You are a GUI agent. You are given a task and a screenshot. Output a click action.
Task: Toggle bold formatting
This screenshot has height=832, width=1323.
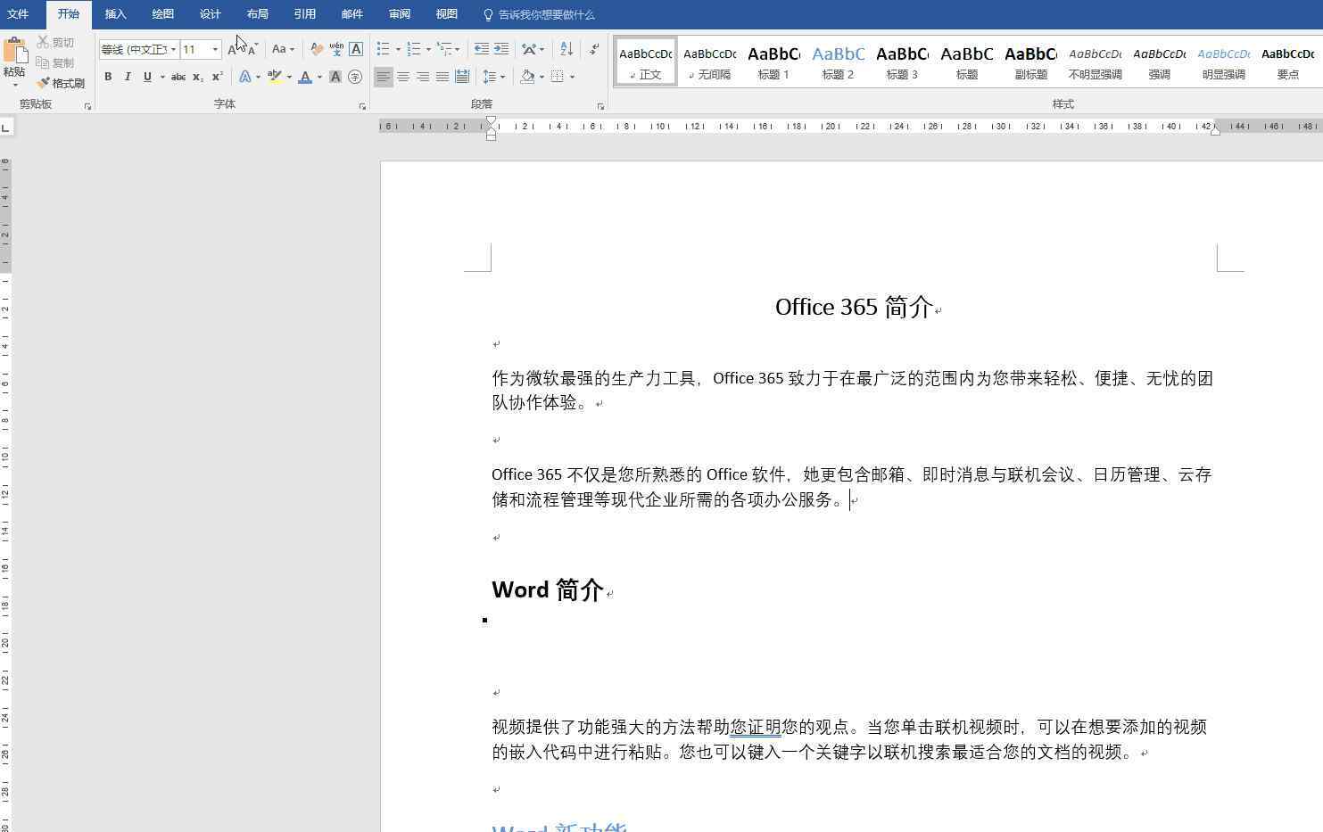(x=108, y=77)
